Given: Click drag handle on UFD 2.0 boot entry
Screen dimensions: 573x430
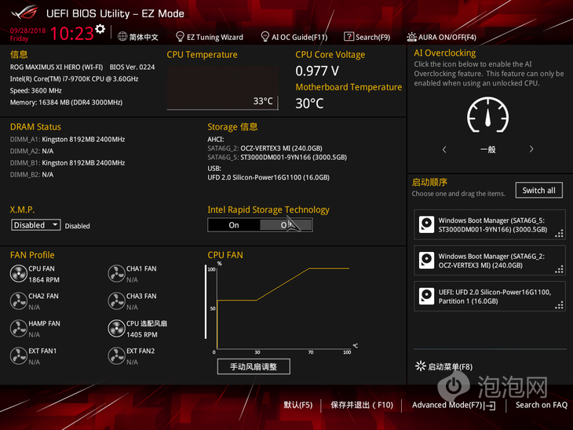Looking at the screenshot, I should click(559, 305).
